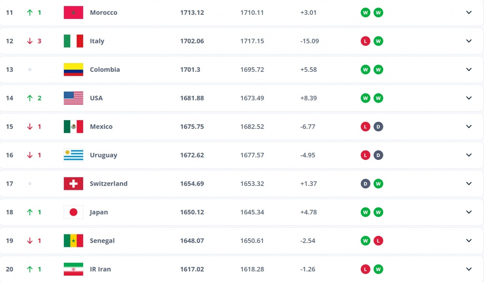Click the USA flag icon
Viewport: 484px width, 282px height.
[x=73, y=98]
